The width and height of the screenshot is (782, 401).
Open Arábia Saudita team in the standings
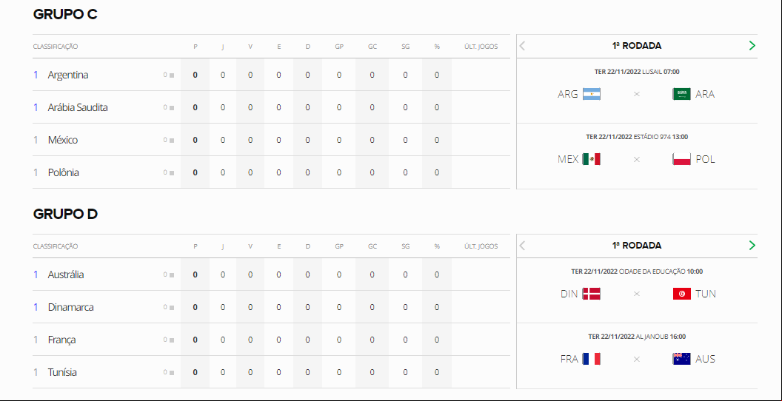tap(78, 107)
